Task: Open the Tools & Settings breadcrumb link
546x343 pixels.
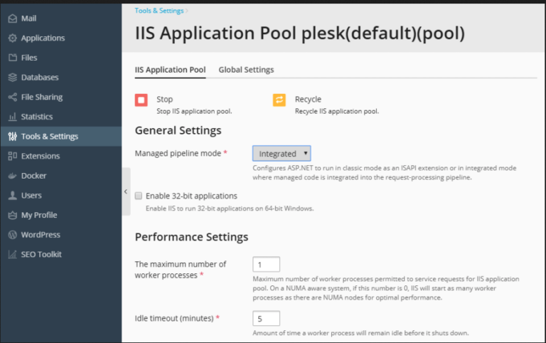Action: coord(158,11)
